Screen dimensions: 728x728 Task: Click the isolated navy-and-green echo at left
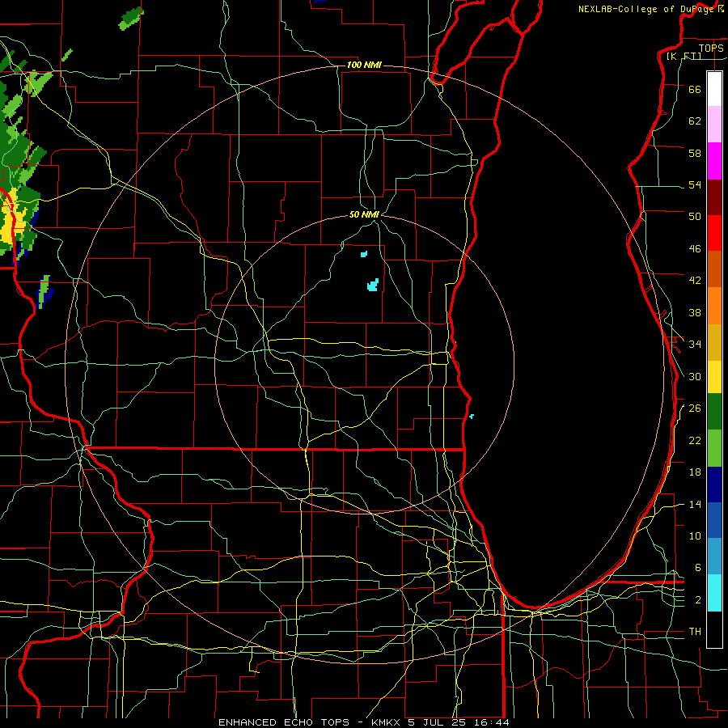(44, 291)
